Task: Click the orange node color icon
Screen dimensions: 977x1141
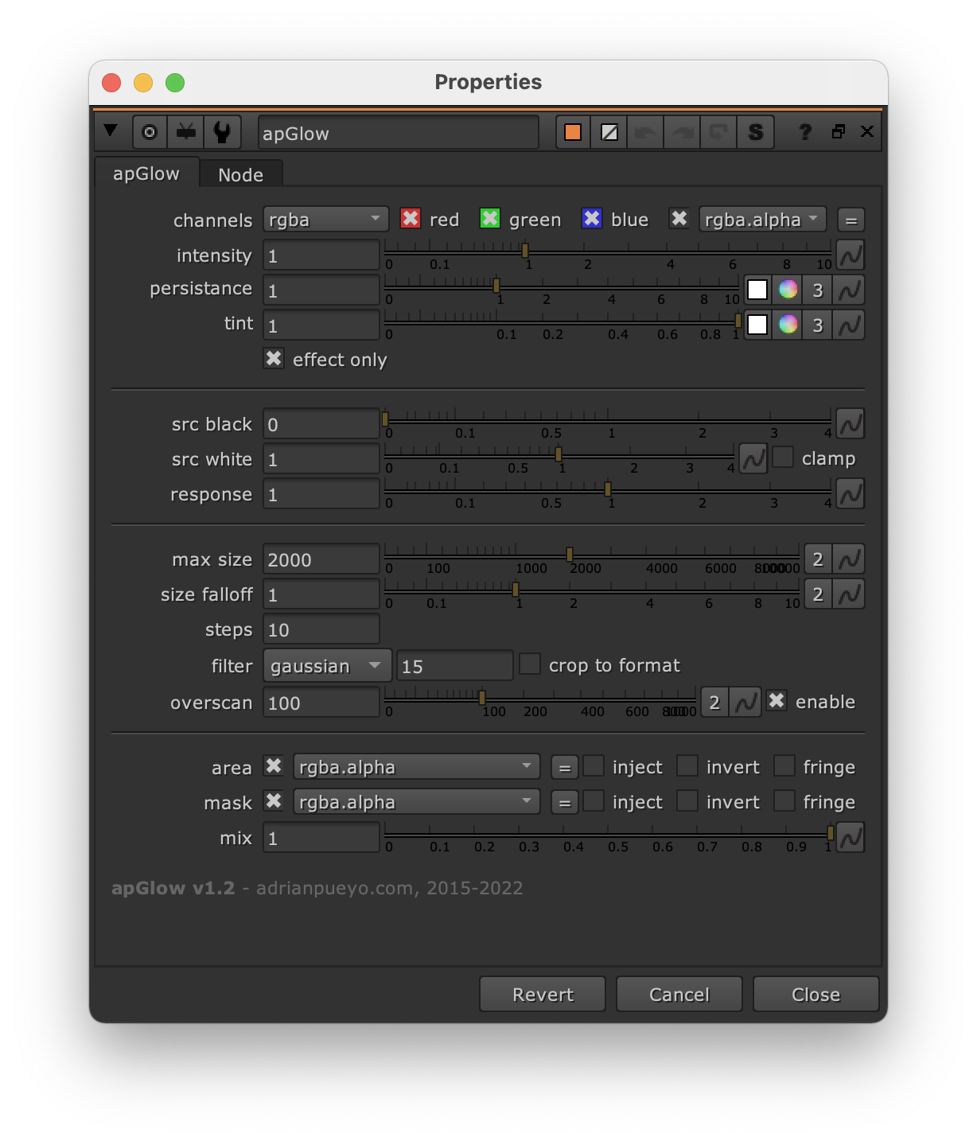Action: (573, 132)
